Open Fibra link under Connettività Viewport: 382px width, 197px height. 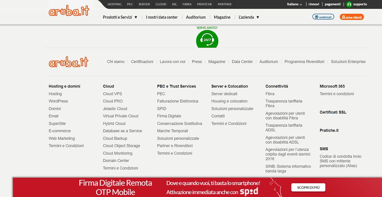tap(270, 94)
